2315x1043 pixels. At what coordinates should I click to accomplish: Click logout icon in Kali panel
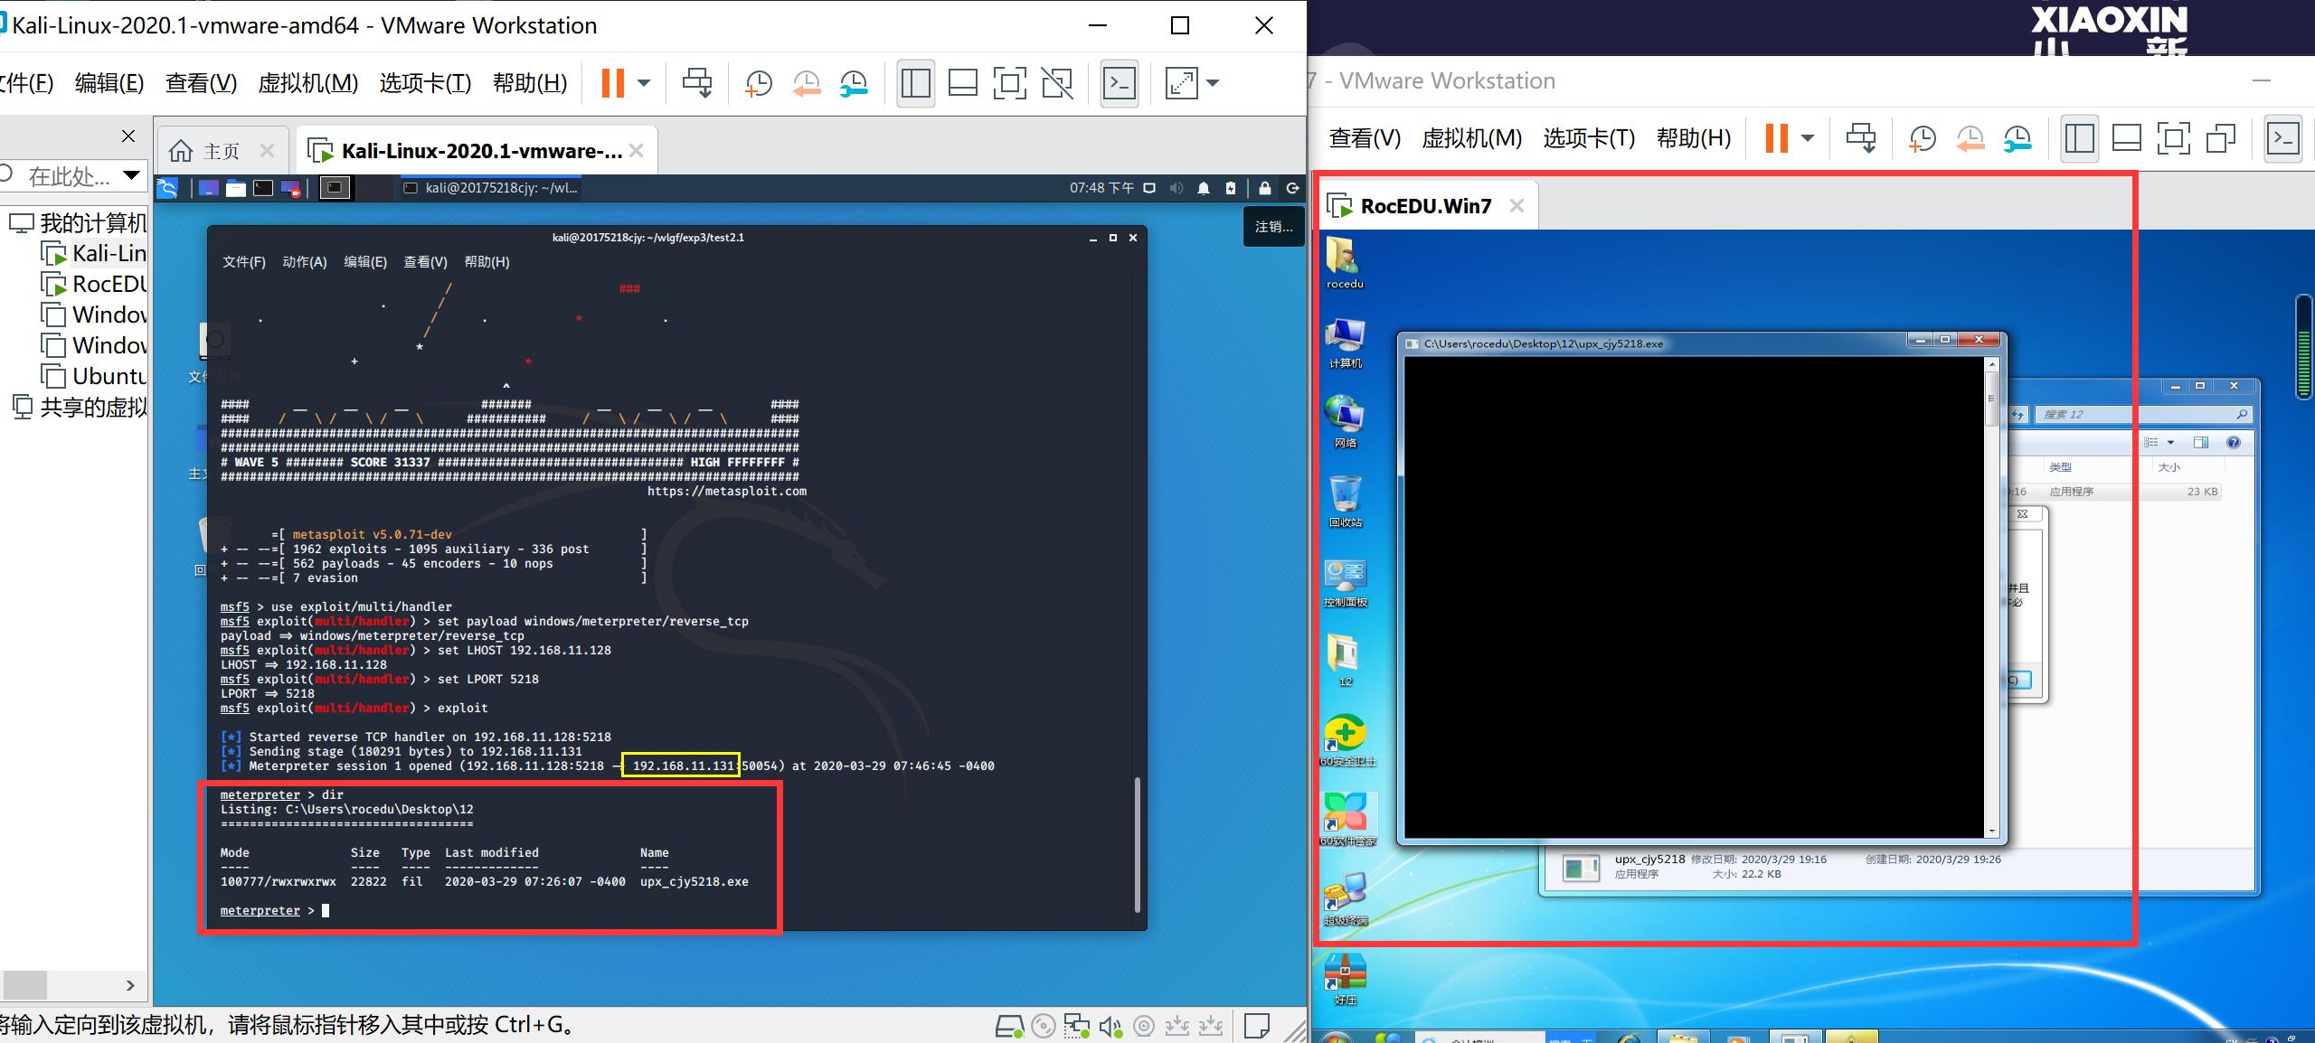(x=1293, y=188)
